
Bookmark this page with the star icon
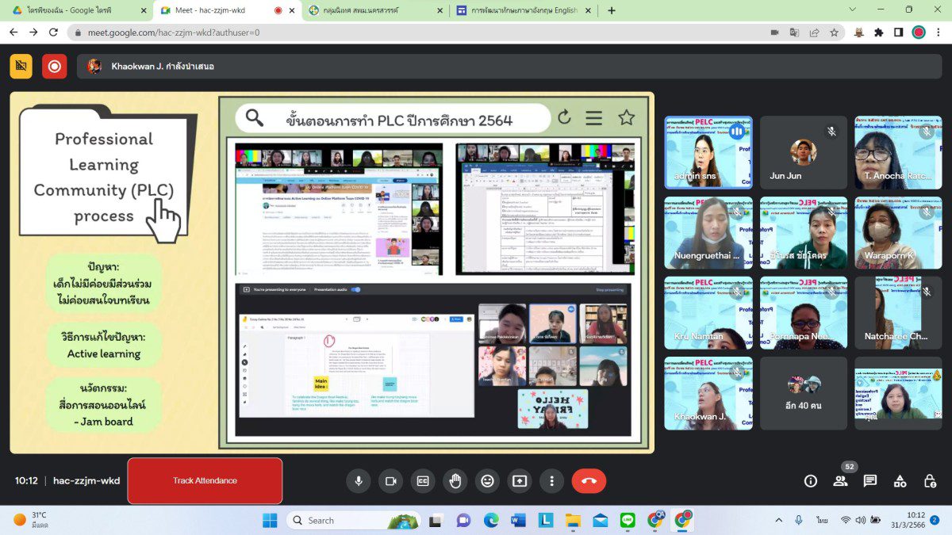click(x=834, y=32)
